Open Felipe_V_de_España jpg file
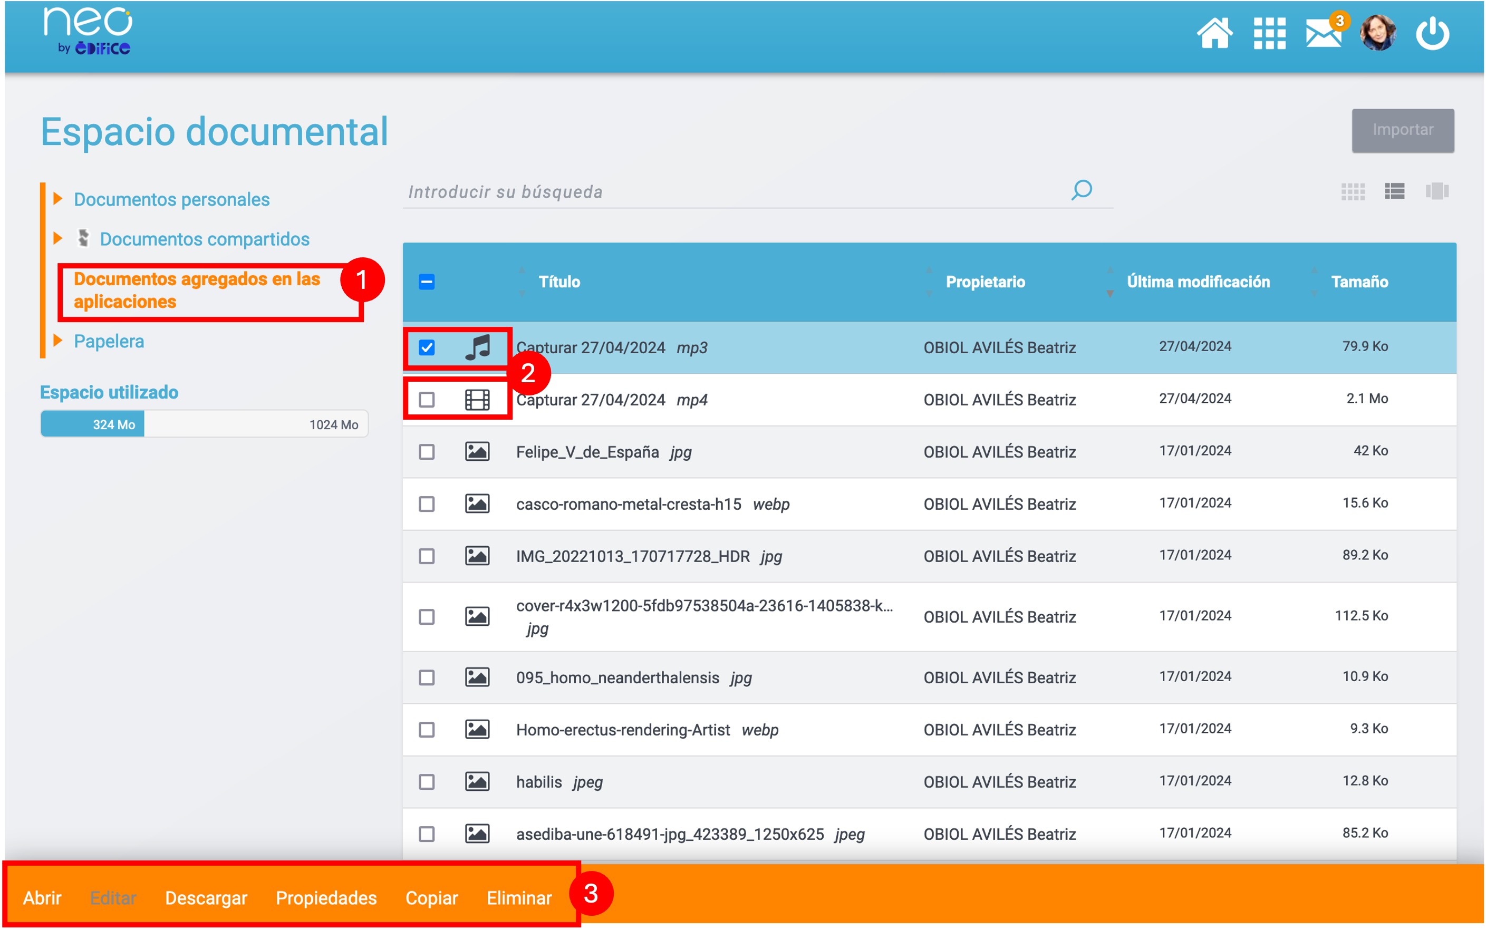1486x930 pixels. point(587,452)
